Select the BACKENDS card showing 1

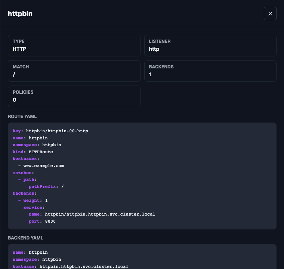tap(210, 71)
